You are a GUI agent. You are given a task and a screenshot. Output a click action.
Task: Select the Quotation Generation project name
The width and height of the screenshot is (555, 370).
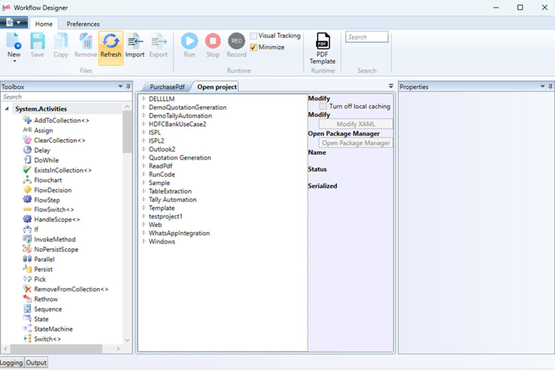(180, 158)
